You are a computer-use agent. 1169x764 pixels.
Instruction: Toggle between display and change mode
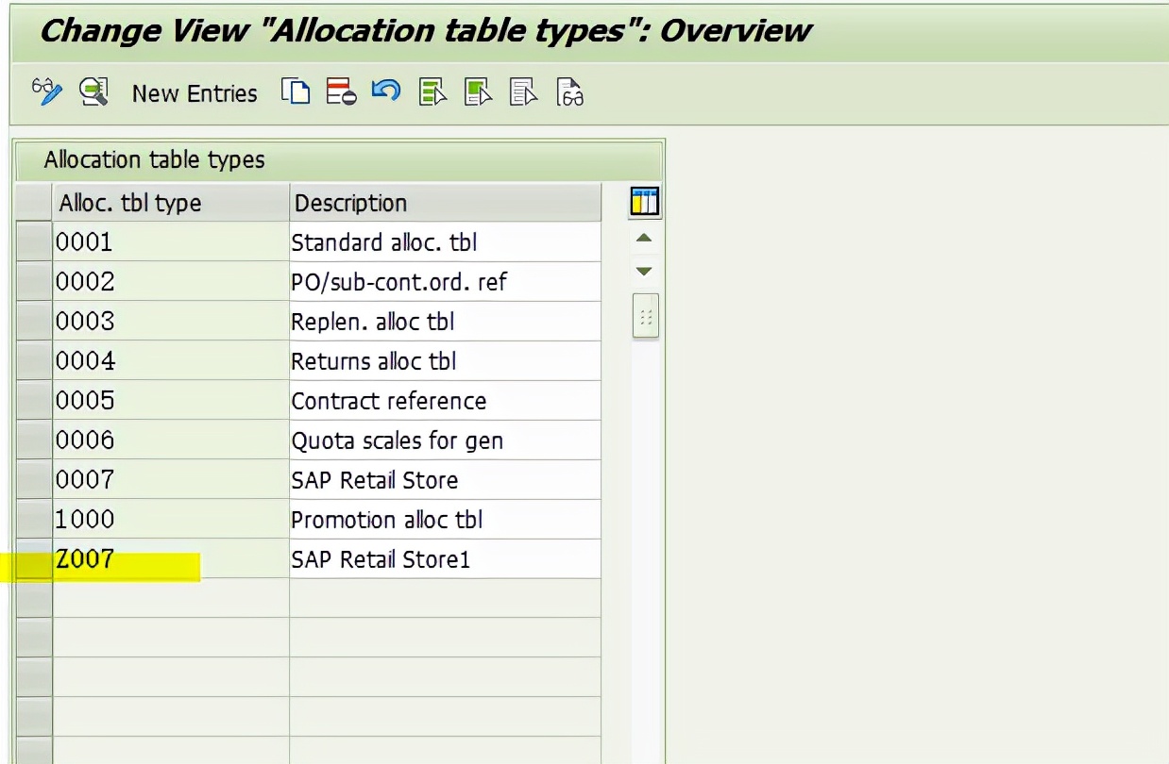click(46, 91)
